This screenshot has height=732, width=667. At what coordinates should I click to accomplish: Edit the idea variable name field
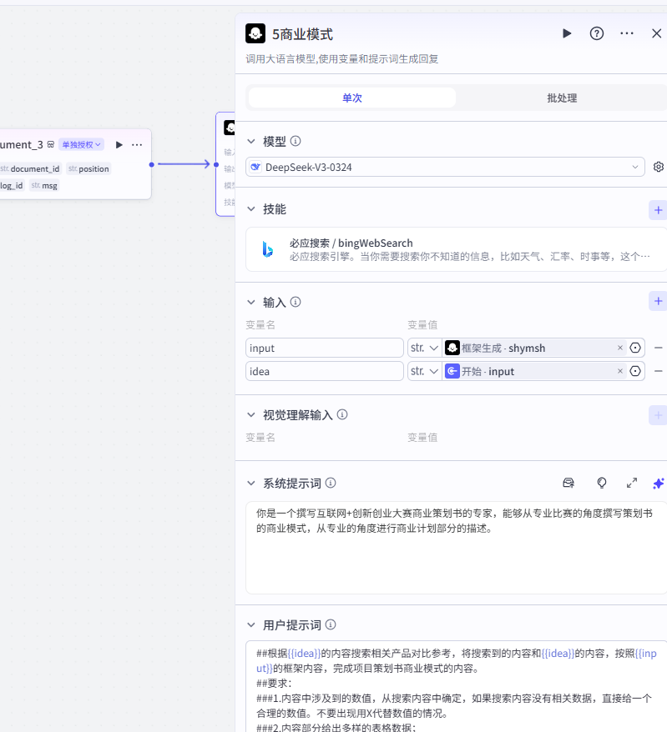pos(325,371)
